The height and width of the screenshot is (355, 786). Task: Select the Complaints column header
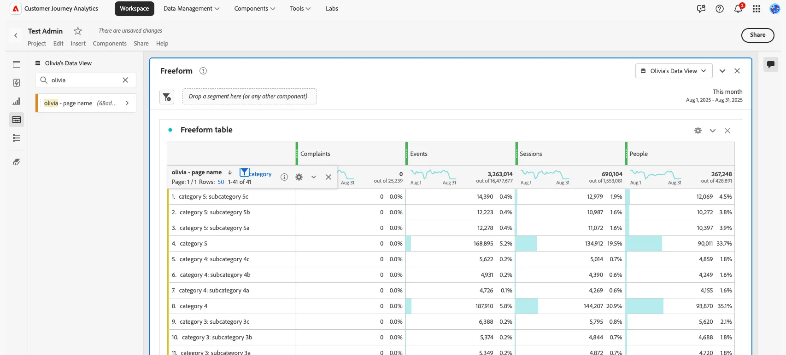(351, 154)
